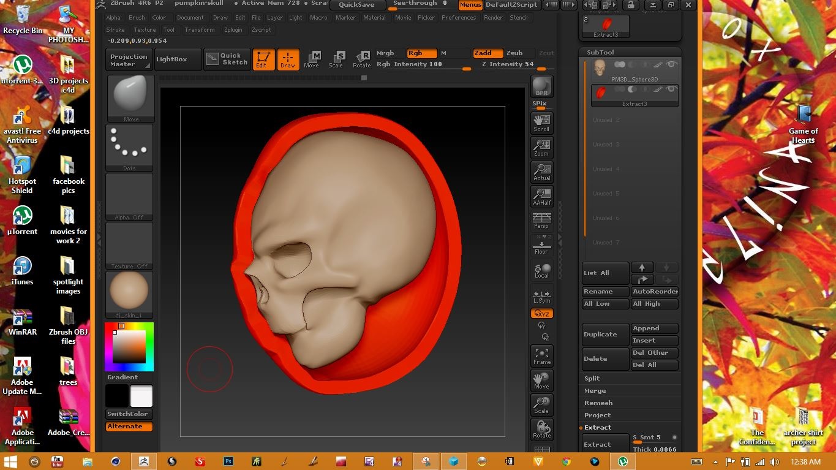The width and height of the screenshot is (836, 470).
Task: Enable Quick Sketch mode
Action: pyautogui.click(x=227, y=59)
